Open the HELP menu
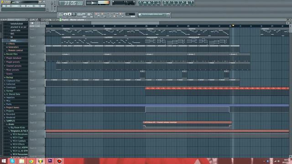The width and height of the screenshot is (292, 164). 42,6
